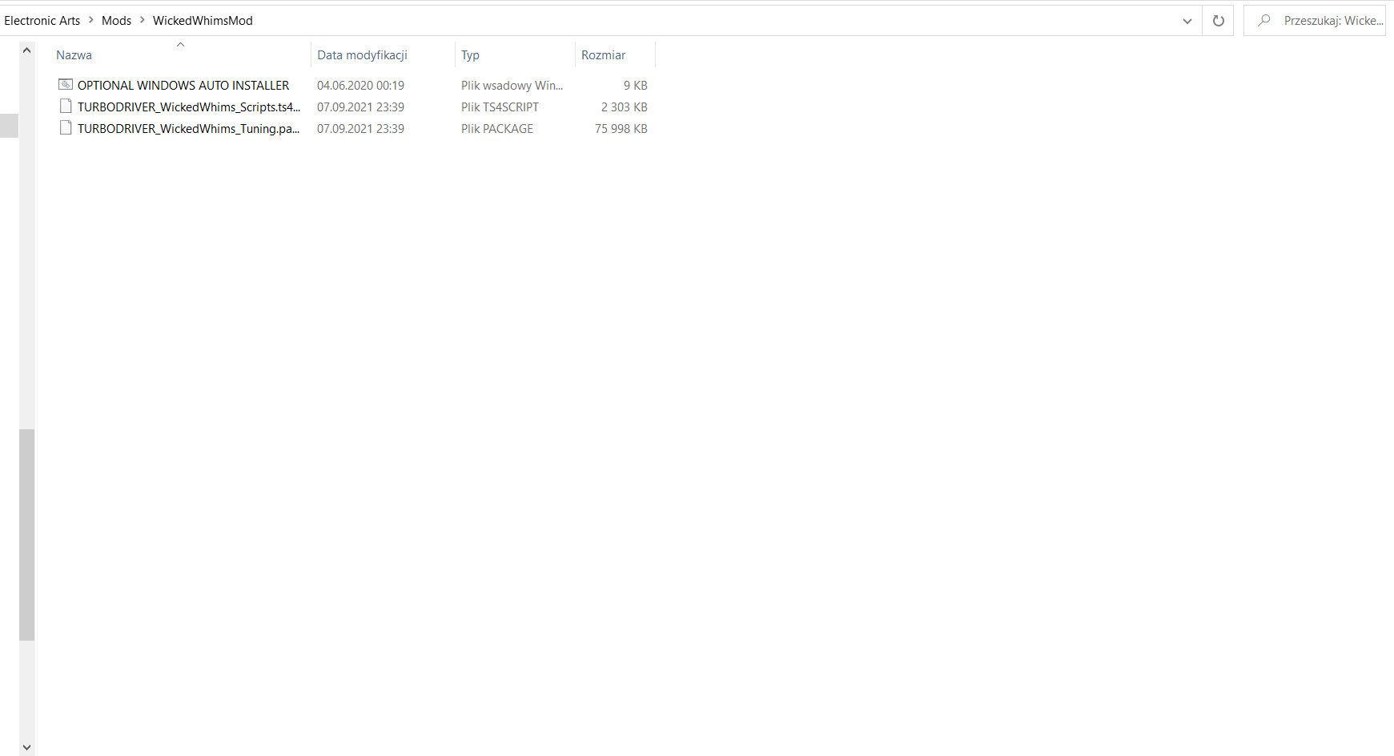Click the WickedWhimsMod breadcrumb
Viewport: 1394px width, 756px height.
coord(203,21)
